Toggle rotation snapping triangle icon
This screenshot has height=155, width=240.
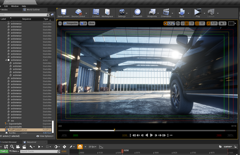pyautogui.click(x=197, y=23)
